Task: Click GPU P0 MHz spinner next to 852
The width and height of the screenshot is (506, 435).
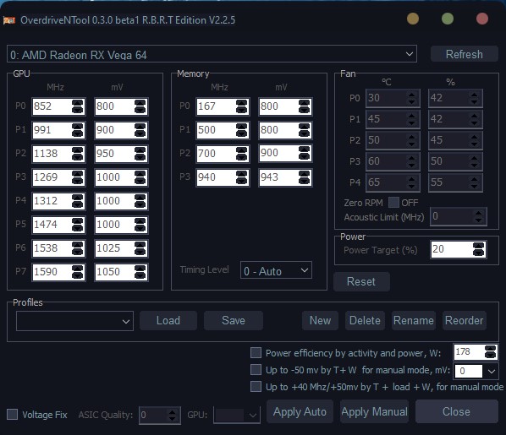Action: click(x=78, y=106)
